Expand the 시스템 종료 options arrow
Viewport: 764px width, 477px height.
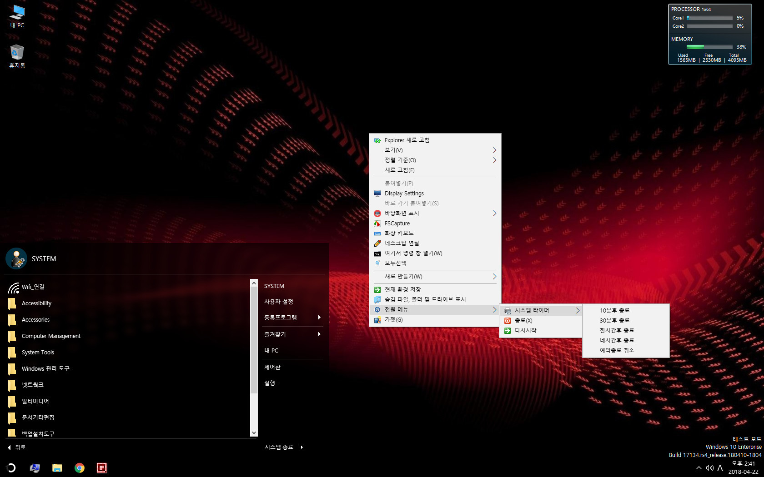click(302, 447)
